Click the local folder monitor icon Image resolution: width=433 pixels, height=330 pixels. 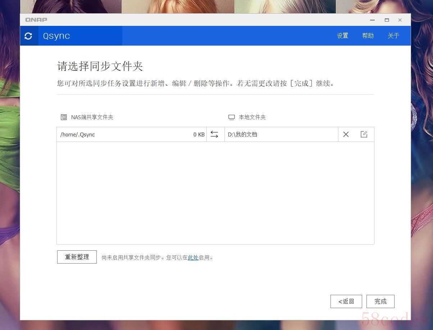232,117
